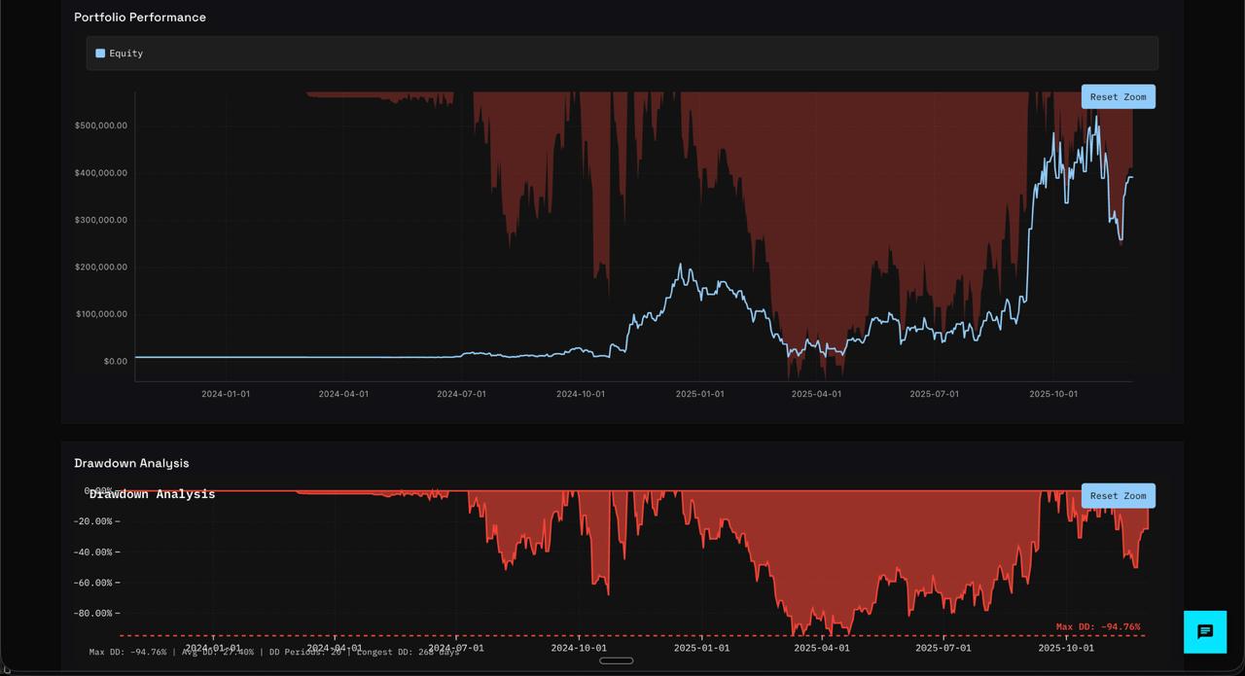1245x676 pixels.
Task: Click the 2025-10-01 axis label on equity chart
Action: coord(1053,394)
